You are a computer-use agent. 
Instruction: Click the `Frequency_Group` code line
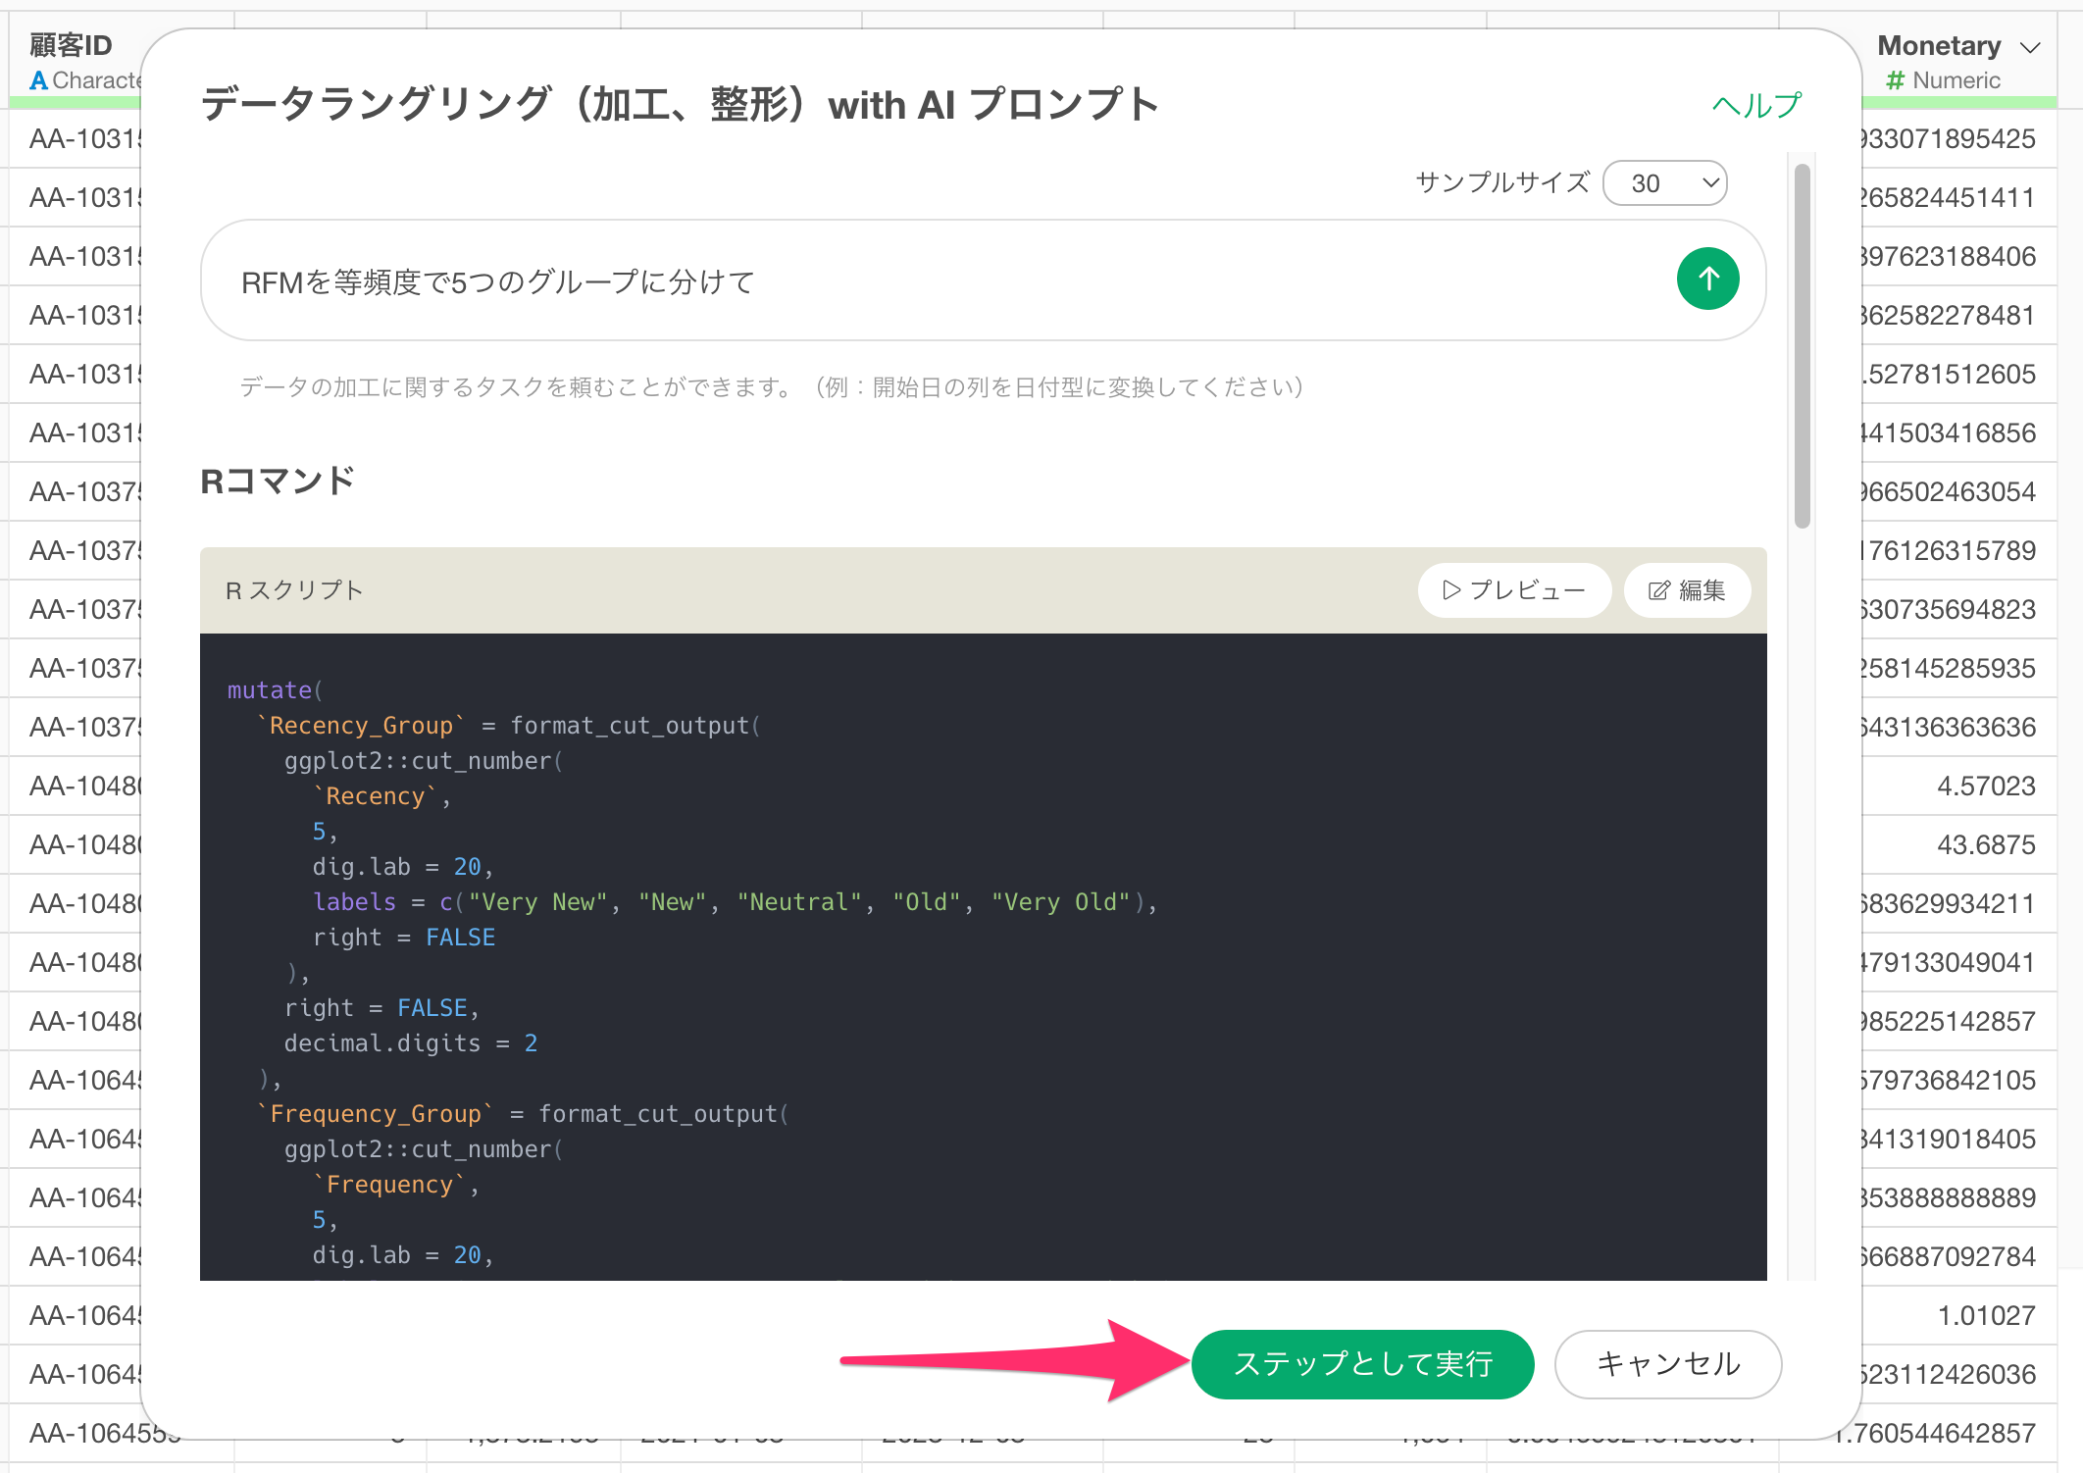pos(522,1114)
